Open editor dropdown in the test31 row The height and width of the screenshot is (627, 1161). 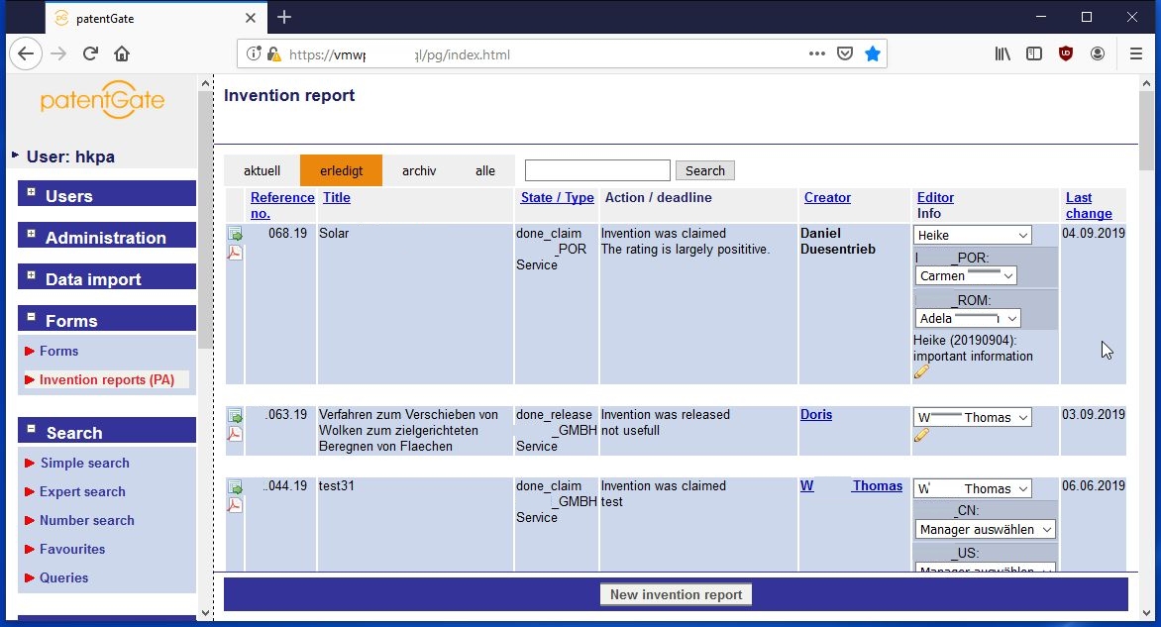(972, 488)
